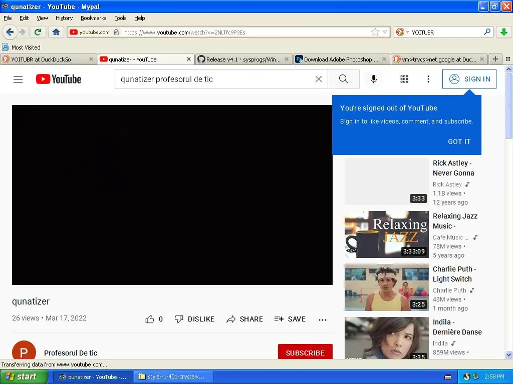Switch to YOITUBR at DuckDuckGo tab

click(x=44, y=59)
